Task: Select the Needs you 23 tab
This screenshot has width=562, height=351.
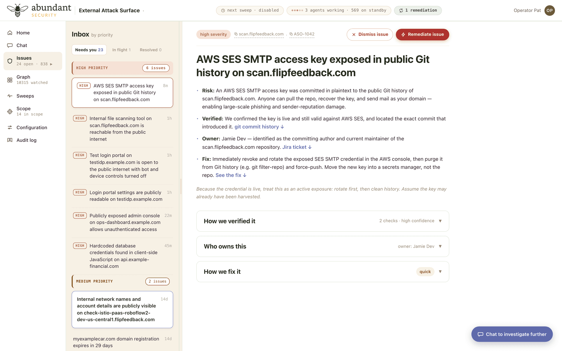Action: (x=89, y=50)
